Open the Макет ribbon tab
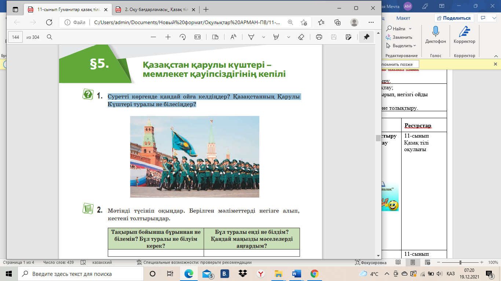 [x=403, y=18]
